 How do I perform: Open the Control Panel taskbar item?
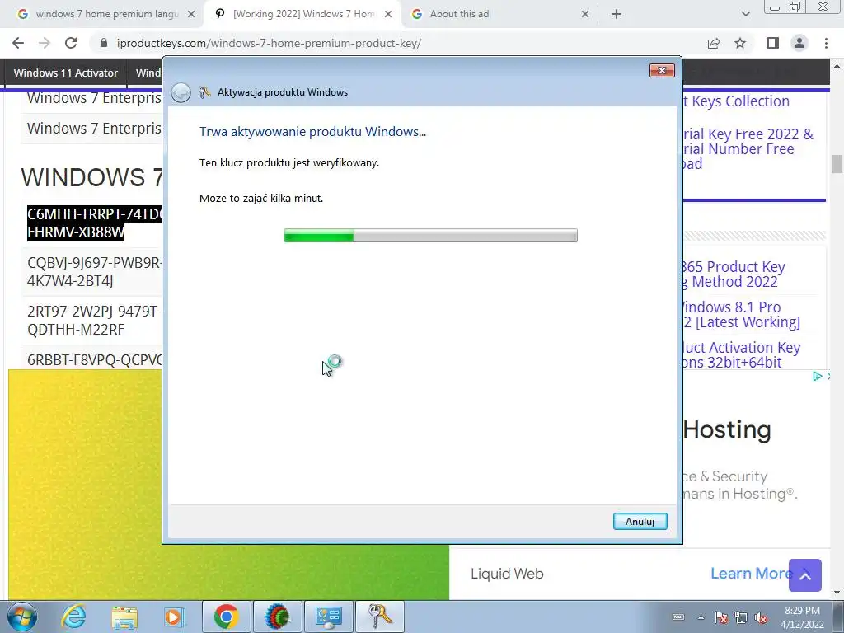click(328, 617)
